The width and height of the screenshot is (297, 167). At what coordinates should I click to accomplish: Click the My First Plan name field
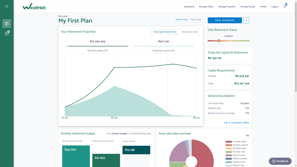pyautogui.click(x=75, y=21)
